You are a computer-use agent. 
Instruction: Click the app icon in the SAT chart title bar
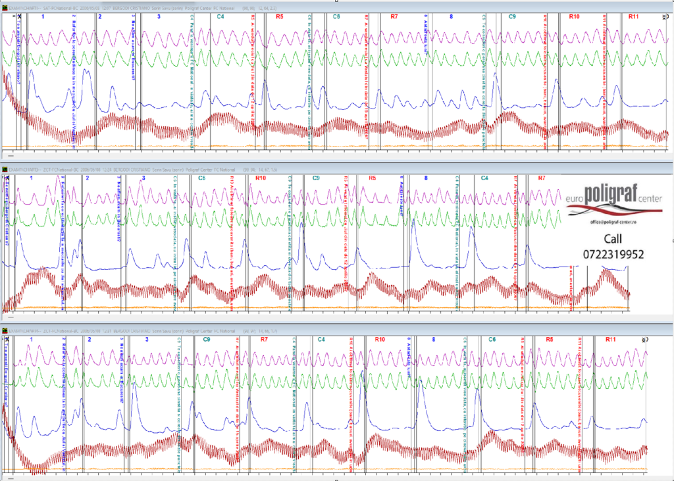pyautogui.click(x=5, y=8)
